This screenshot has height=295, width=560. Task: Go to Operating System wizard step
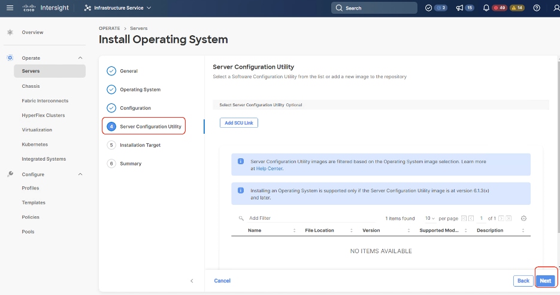tap(134, 90)
